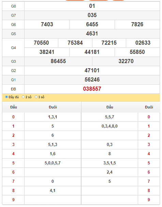
Task: Click the G7 number 035
Action: click(x=92, y=15)
